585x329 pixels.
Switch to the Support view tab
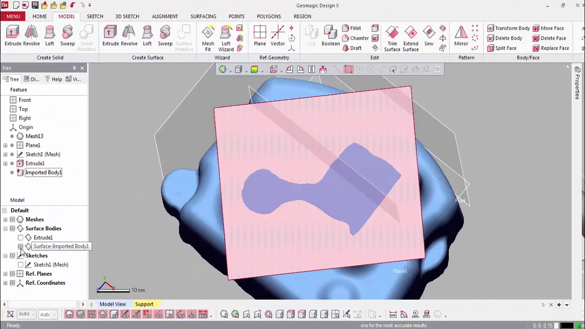(x=144, y=304)
